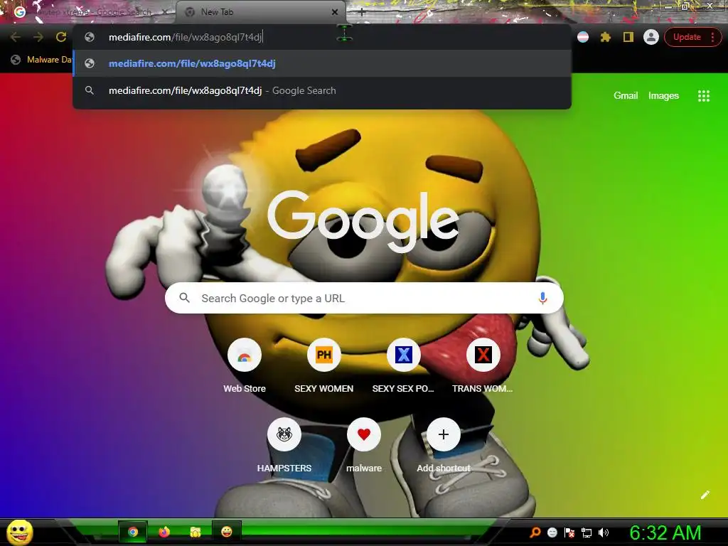
Task: Open the PH shortcut tile
Action: click(x=324, y=355)
